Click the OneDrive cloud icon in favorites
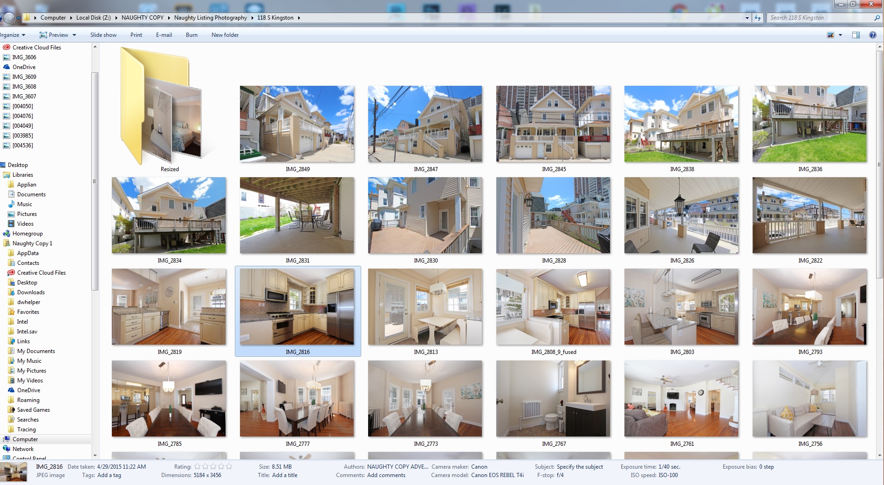This screenshot has width=884, height=485. pos(7,67)
